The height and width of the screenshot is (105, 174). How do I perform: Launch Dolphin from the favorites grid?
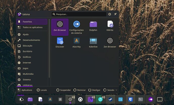[93, 26]
